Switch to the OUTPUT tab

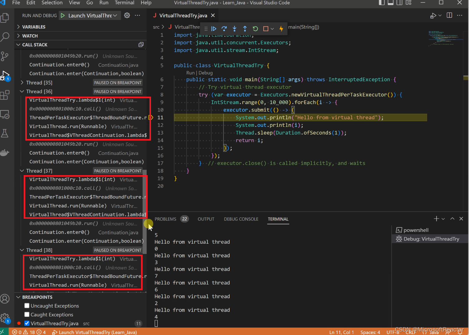(x=206, y=219)
